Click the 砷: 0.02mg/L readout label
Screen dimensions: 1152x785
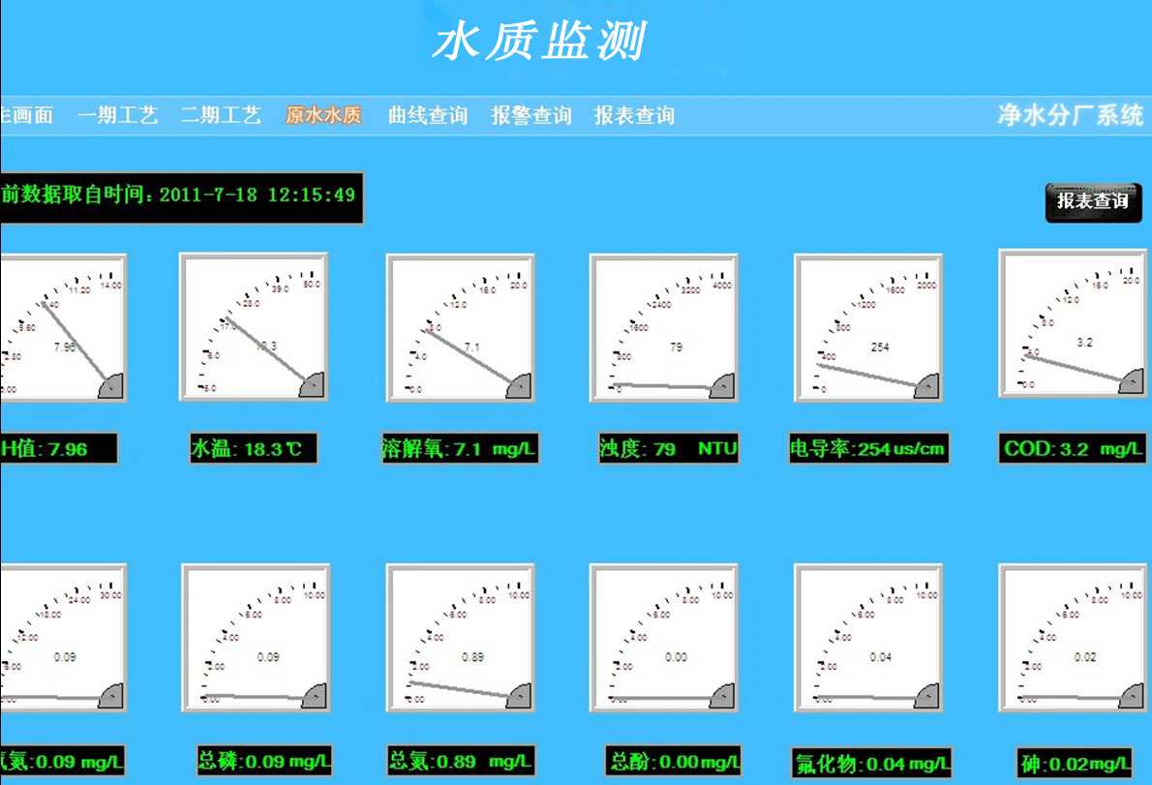coord(1075,762)
